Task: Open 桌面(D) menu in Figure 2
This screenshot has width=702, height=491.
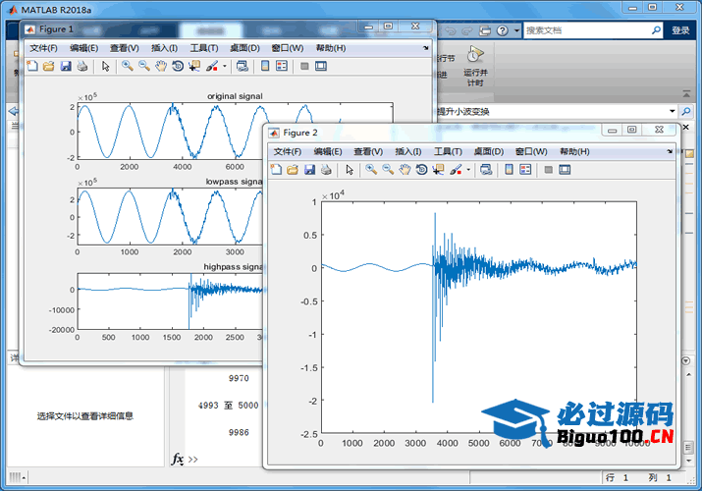Action: point(489,152)
